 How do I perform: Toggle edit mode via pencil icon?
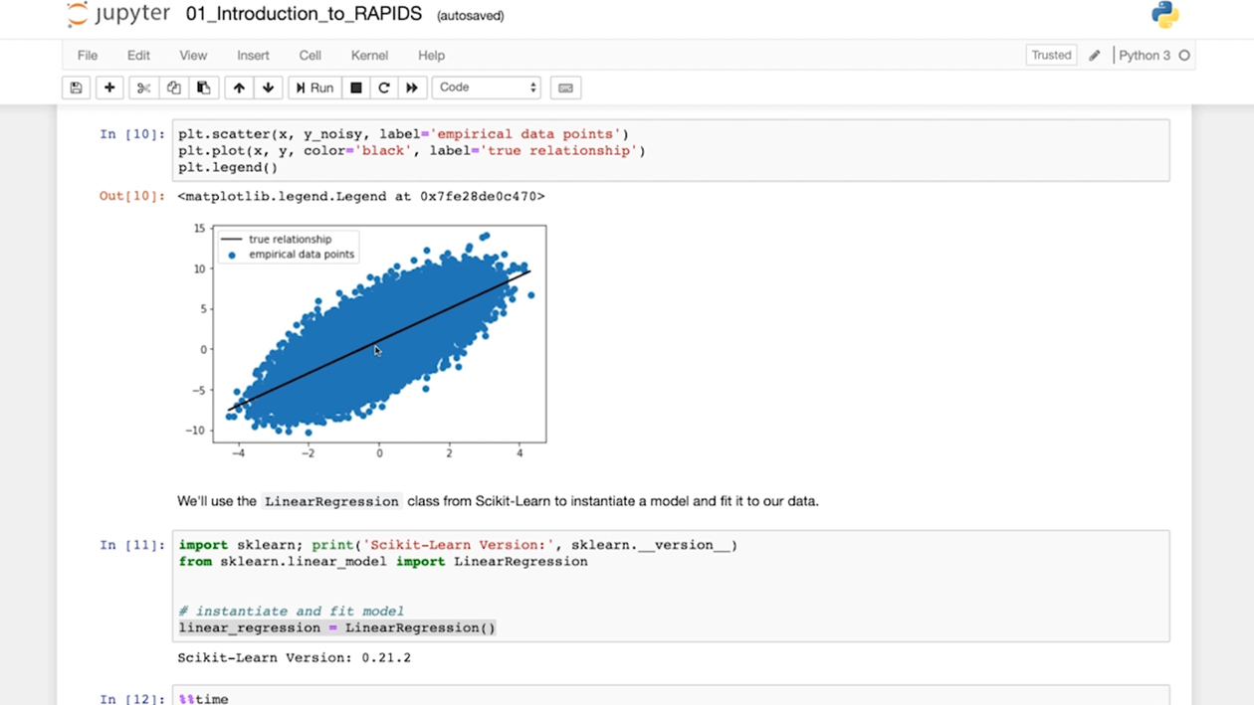click(x=1093, y=55)
